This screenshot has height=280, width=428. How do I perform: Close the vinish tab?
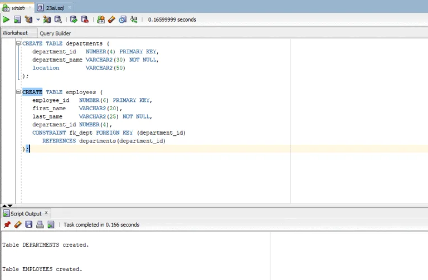coord(30,7)
